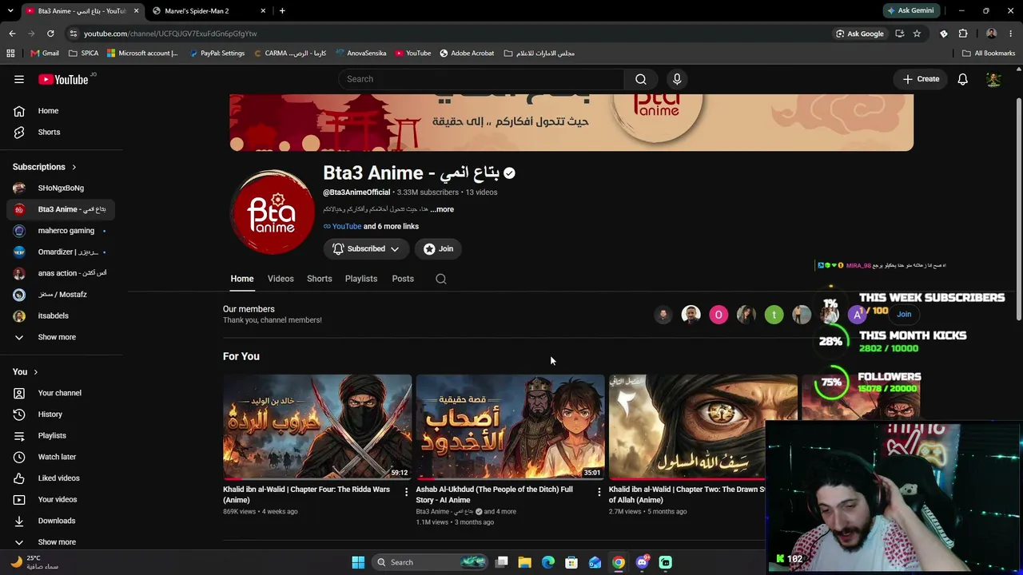Open the You section heading
The image size is (1023, 575).
tap(25, 371)
